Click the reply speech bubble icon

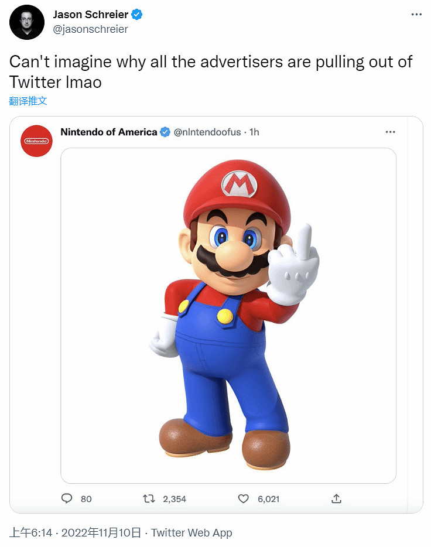tap(67, 498)
